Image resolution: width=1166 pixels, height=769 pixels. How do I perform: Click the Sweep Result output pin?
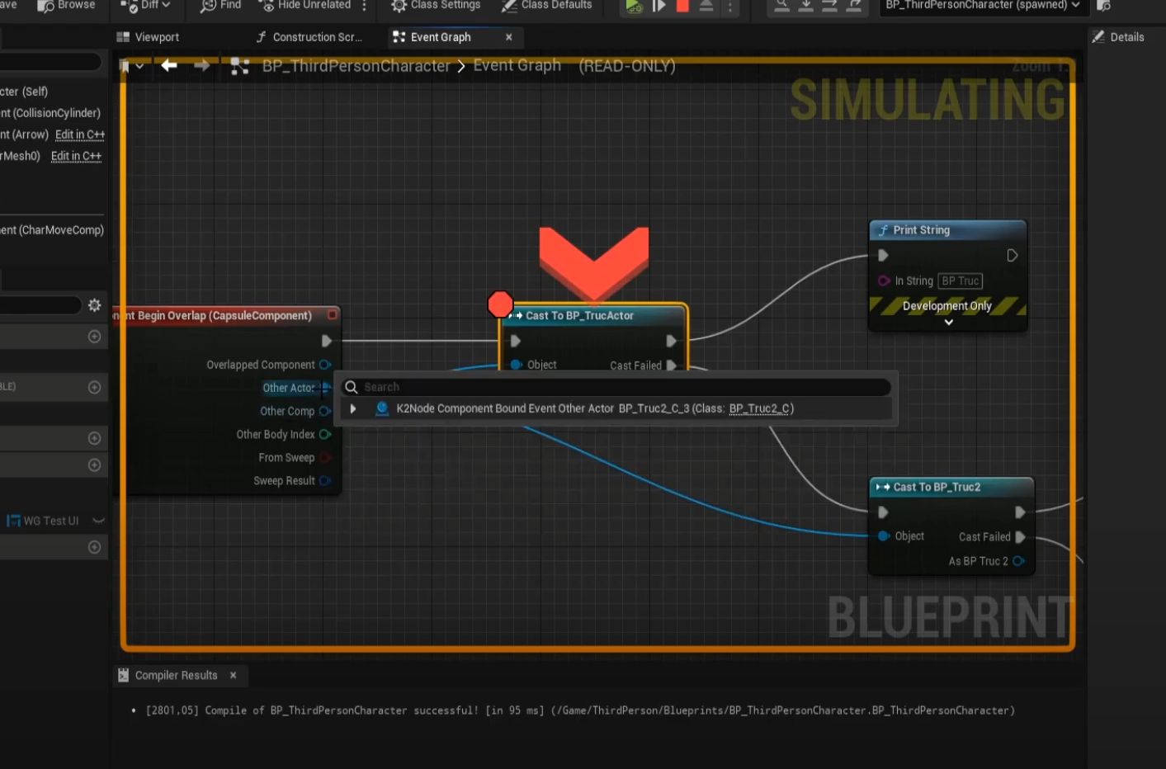point(325,480)
